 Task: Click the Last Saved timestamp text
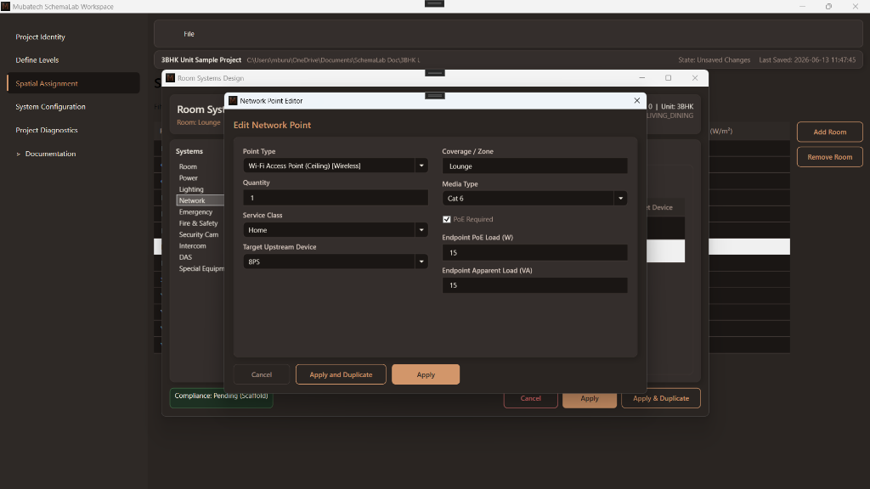807,60
